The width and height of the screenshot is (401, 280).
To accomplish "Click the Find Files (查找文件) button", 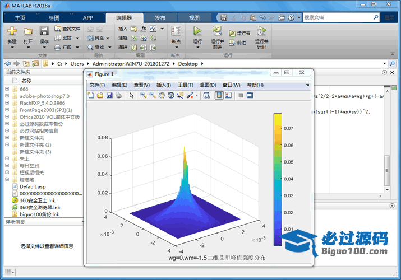I will 67,29.
